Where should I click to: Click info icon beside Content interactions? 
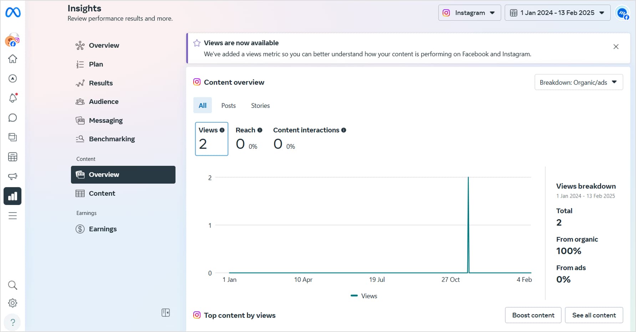tap(344, 130)
